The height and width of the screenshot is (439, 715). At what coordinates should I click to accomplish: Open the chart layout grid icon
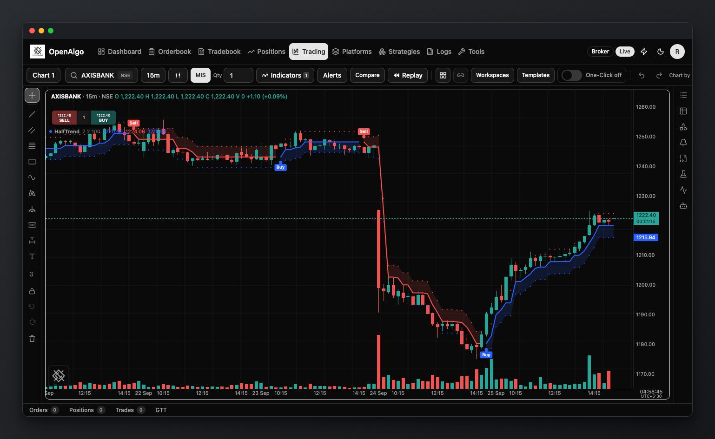point(443,75)
